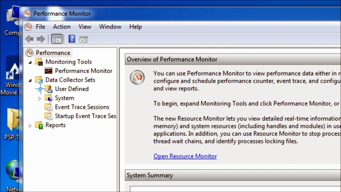Select the Event Trace Sessions label
Screen dimensions: 341x192
pos(82,107)
